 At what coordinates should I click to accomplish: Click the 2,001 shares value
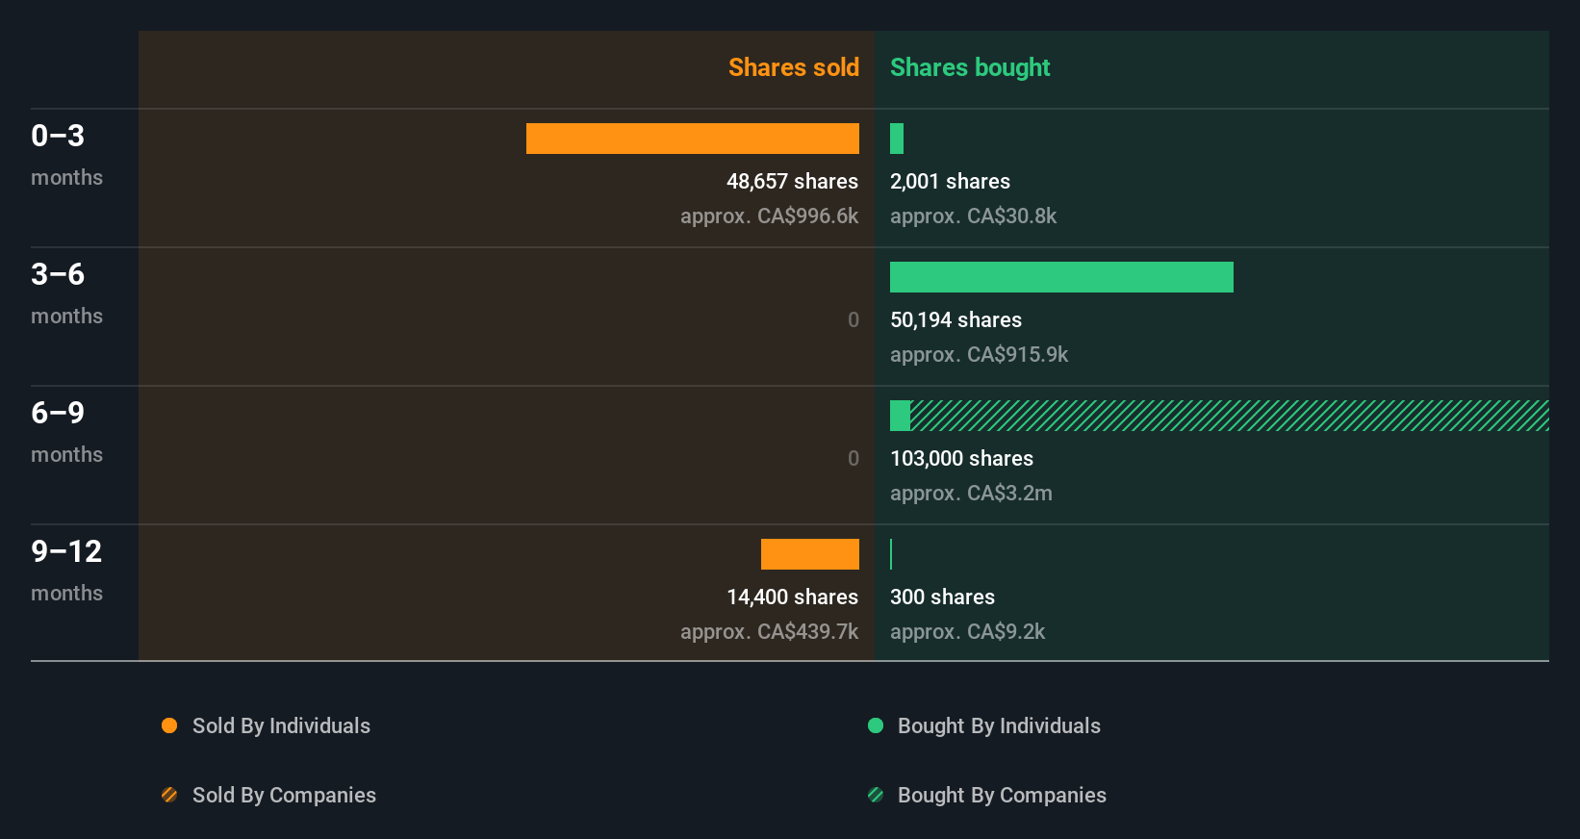pos(950,181)
